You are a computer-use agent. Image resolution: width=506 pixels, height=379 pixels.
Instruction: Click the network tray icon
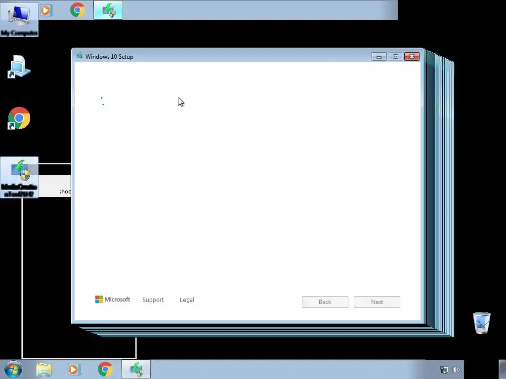click(x=444, y=370)
